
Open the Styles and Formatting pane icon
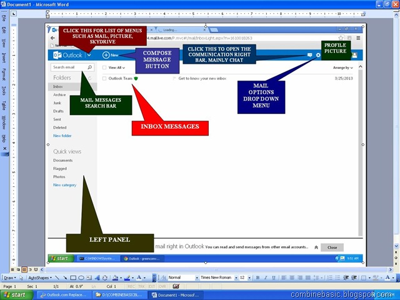[162, 277]
